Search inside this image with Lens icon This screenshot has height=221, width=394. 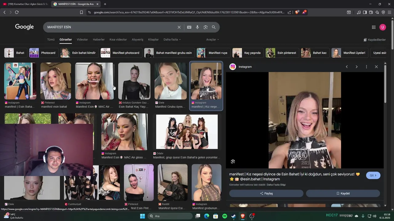[233, 161]
